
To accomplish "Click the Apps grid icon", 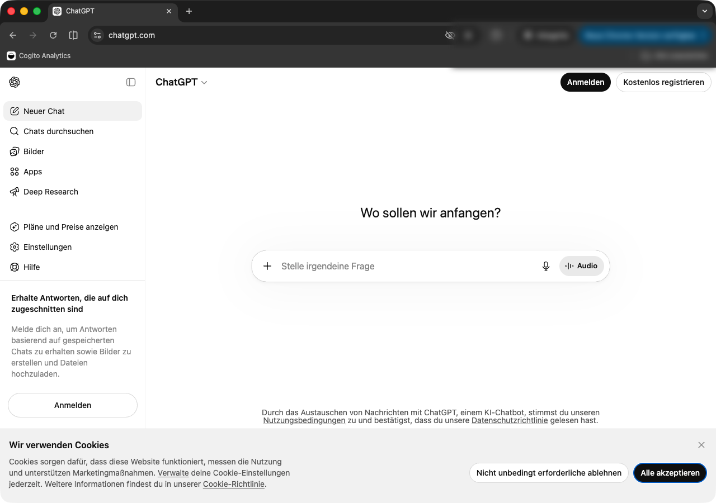I will 15,172.
